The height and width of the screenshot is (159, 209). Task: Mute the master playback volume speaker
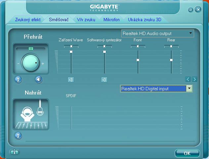point(39,80)
